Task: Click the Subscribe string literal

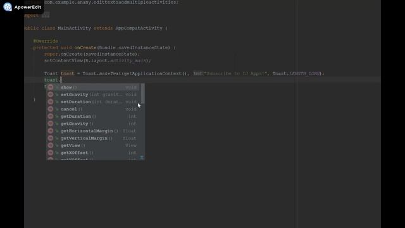Action: [x=235, y=73]
